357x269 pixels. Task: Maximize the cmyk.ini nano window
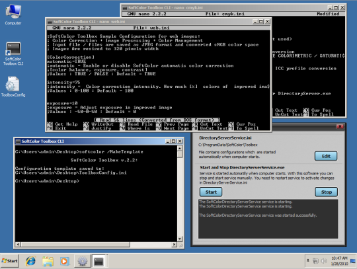pos(336,7)
